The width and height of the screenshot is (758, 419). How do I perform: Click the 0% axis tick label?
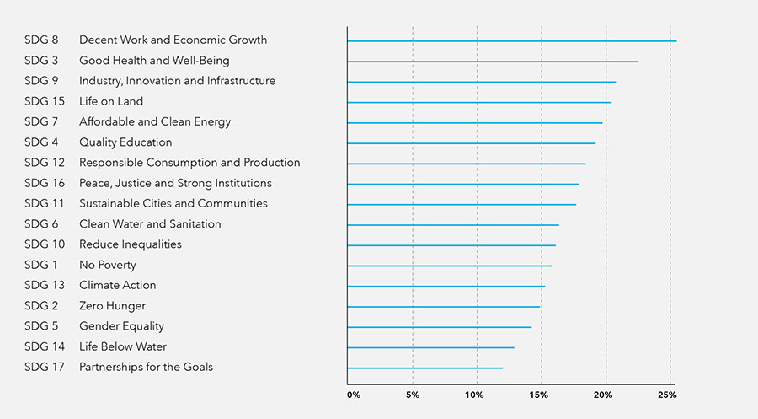click(x=354, y=395)
